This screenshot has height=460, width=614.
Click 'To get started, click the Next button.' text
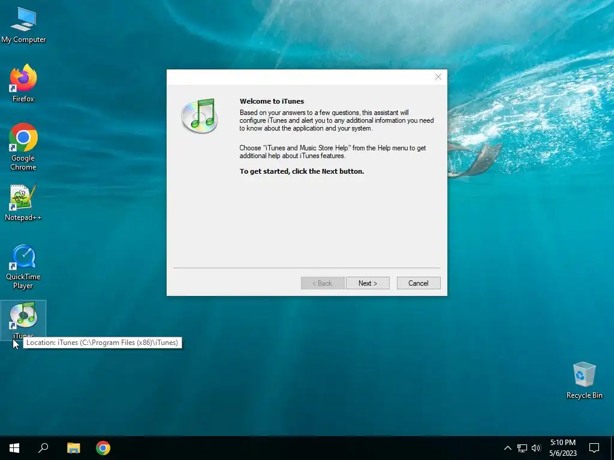click(302, 171)
